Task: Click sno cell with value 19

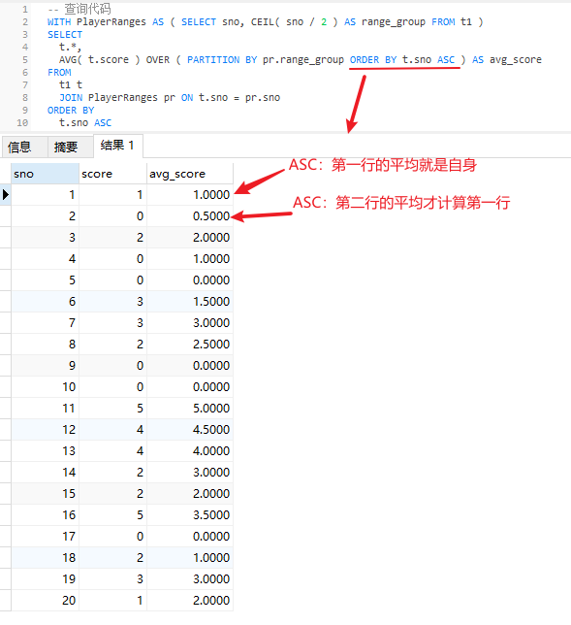Action: pos(45,578)
